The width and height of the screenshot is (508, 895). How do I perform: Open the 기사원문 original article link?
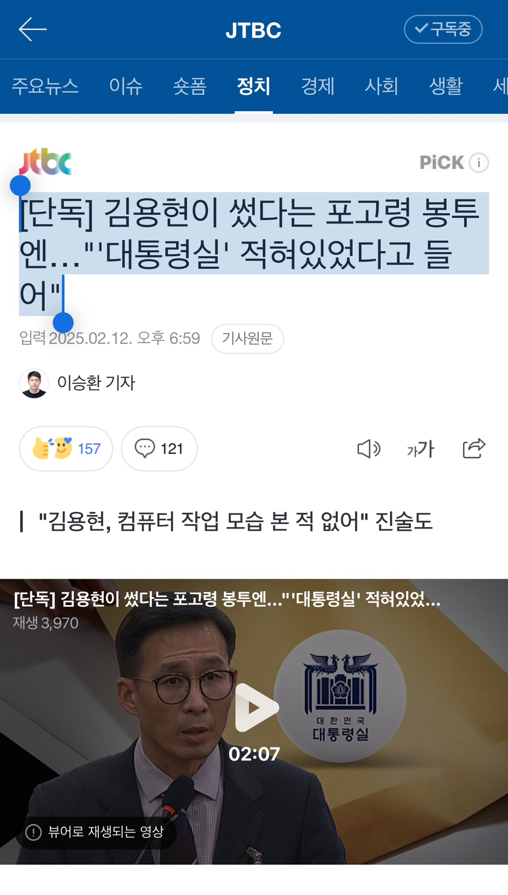click(248, 339)
